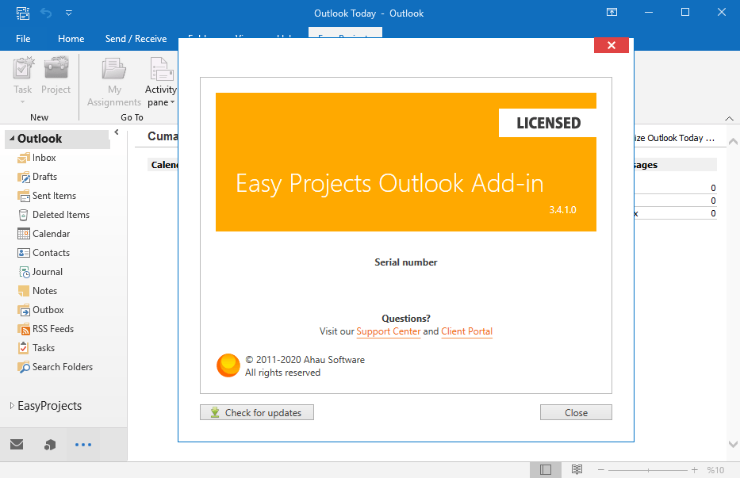Click the Tasks clipboard icon
This screenshot has width=740, height=478.
(23, 348)
